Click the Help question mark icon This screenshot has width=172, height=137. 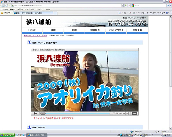[167, 13]
